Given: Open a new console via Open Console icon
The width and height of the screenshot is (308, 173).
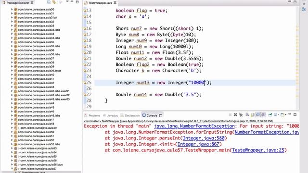Looking at the screenshot, I should pos(282,115).
